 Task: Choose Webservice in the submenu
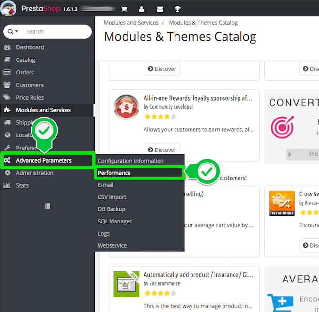tap(112, 246)
